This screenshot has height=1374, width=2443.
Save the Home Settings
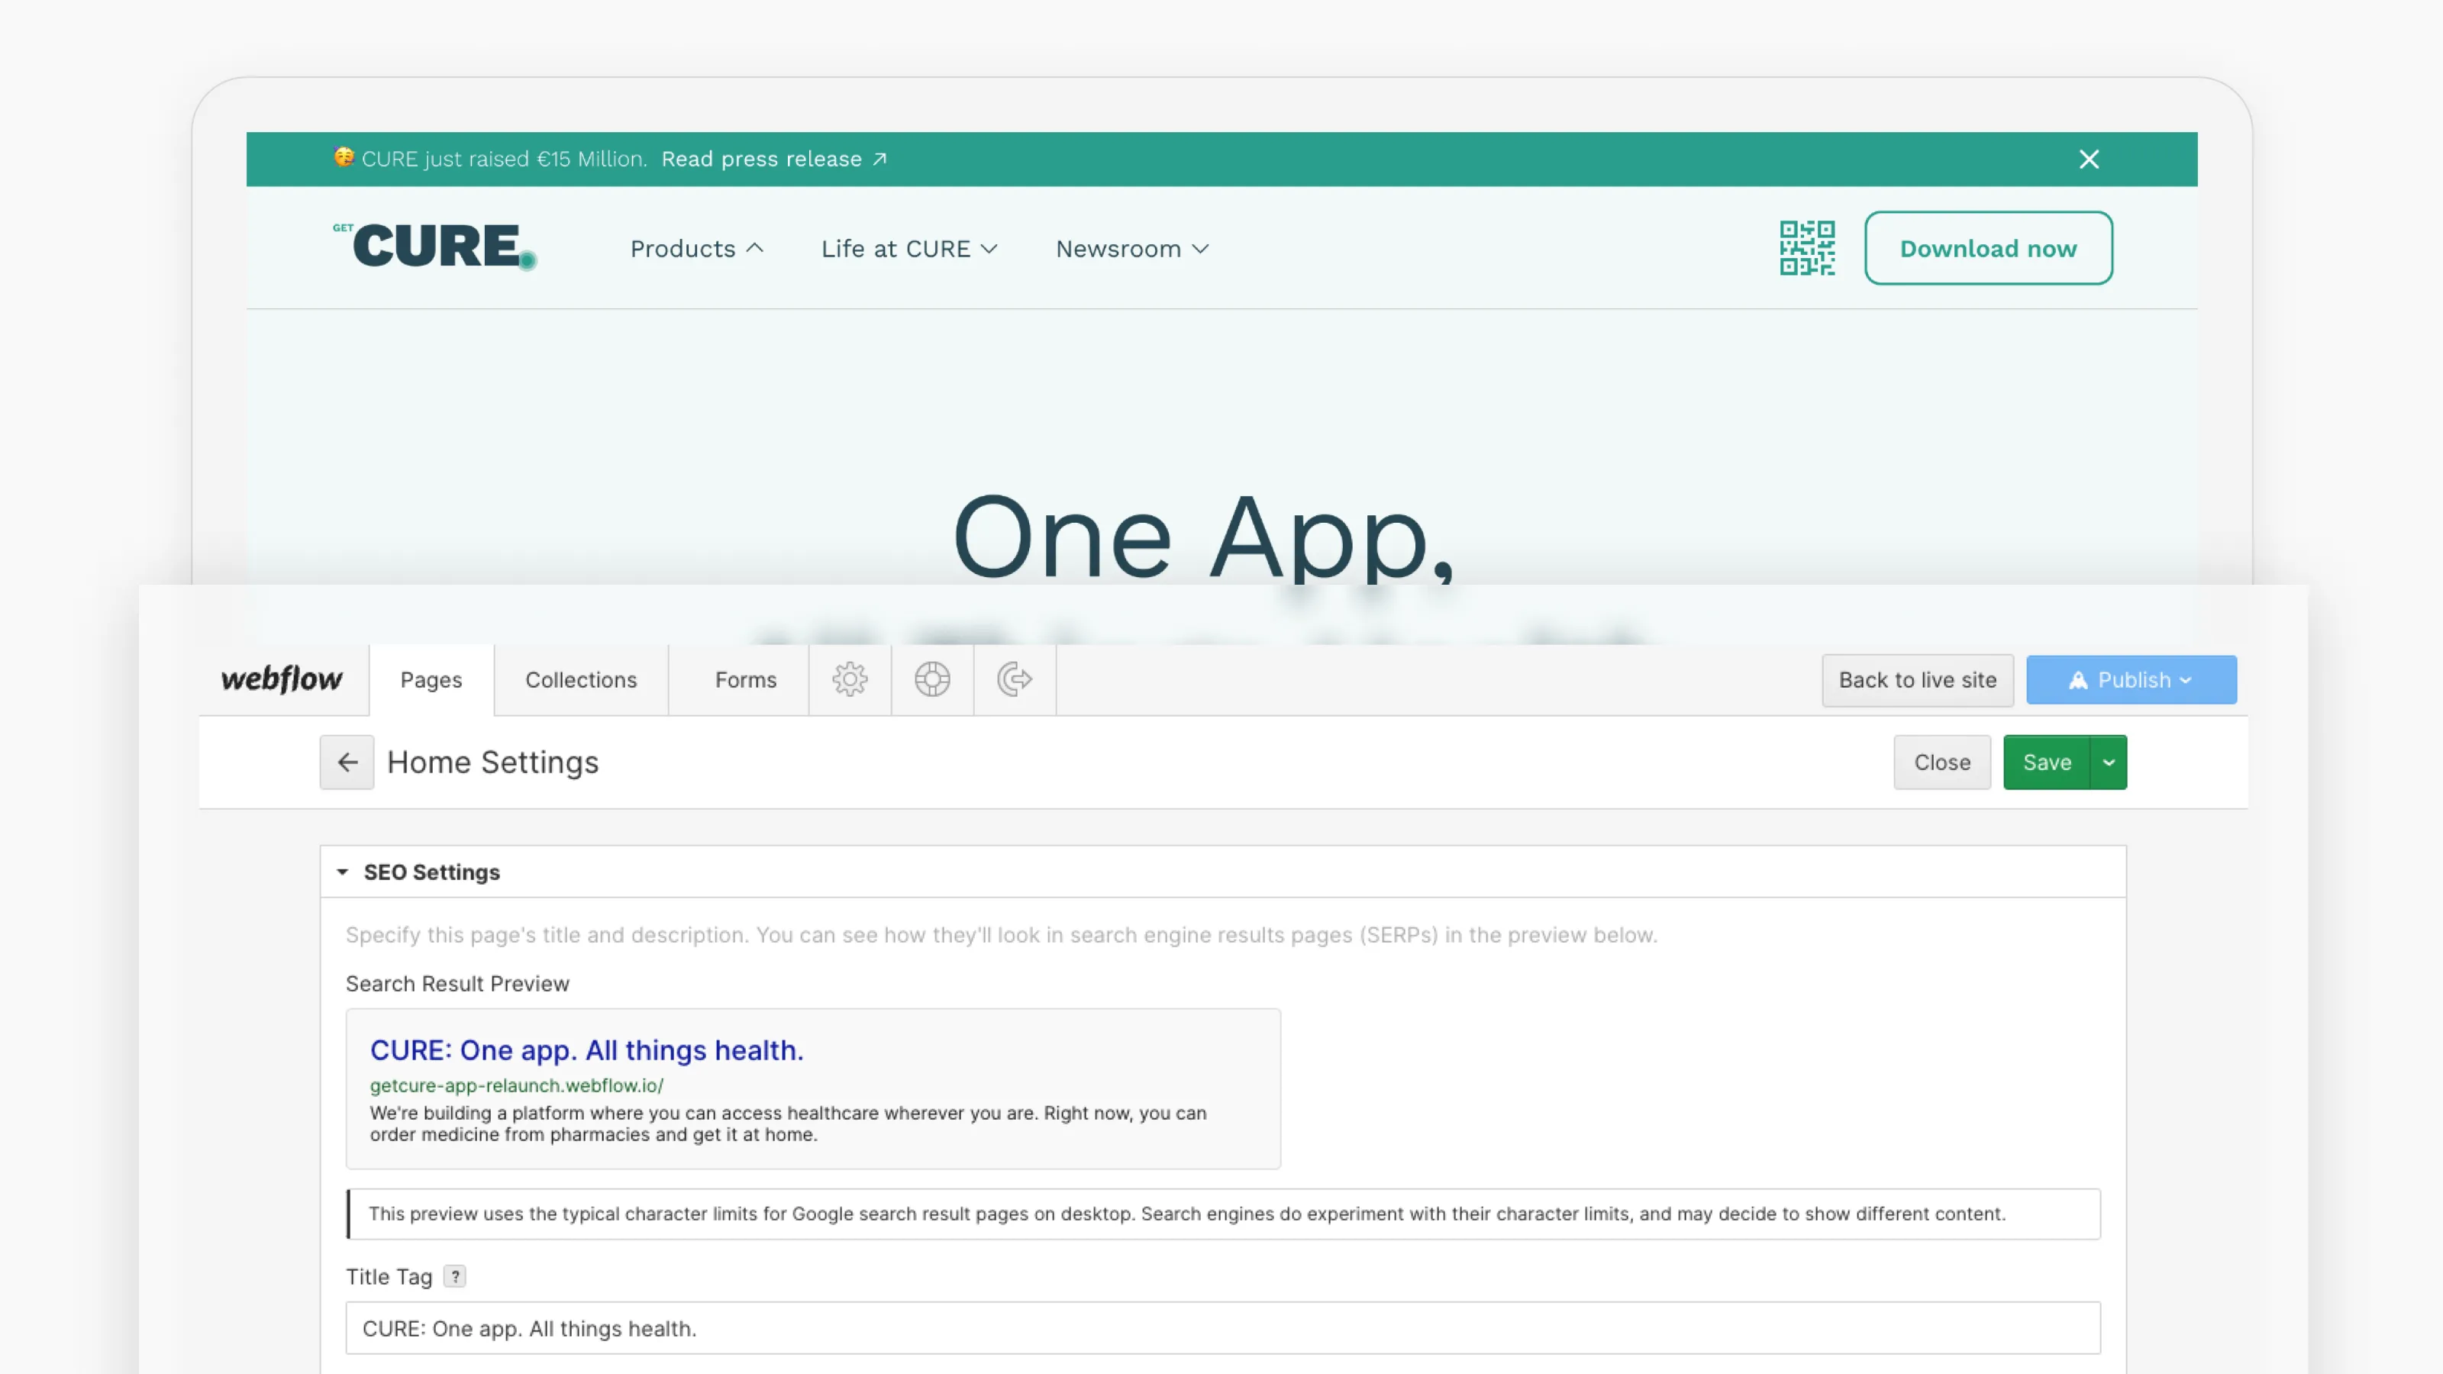2047,763
